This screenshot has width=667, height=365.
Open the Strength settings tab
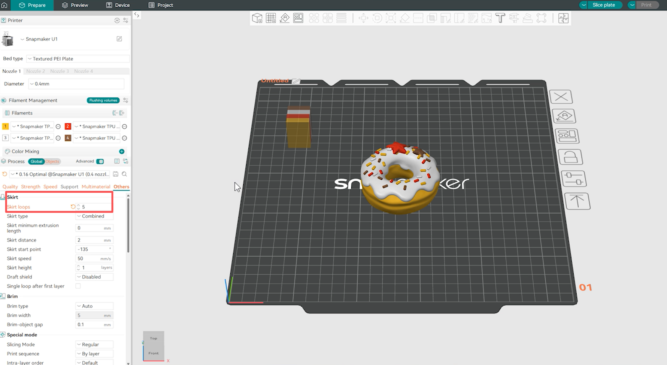(x=30, y=187)
